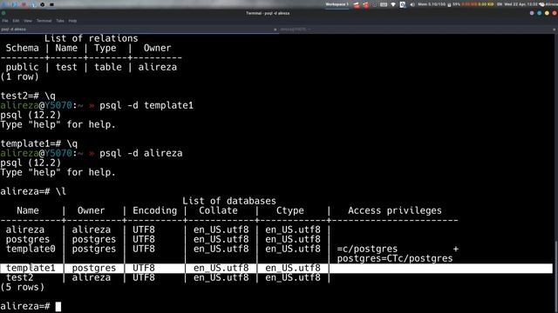Click the 'table' type cell
Viewport: 558px width, 313px height.
108,67
